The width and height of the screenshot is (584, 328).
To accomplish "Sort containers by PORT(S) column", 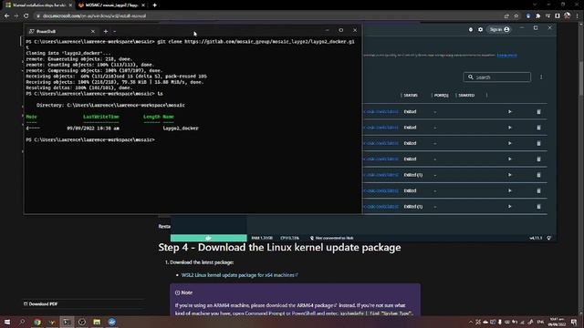I will [x=441, y=95].
